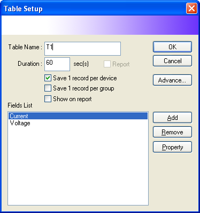Viewport: 200px width, 213px height.
Task: Close the Table Setup dialog with the X
Action: (191, 9)
